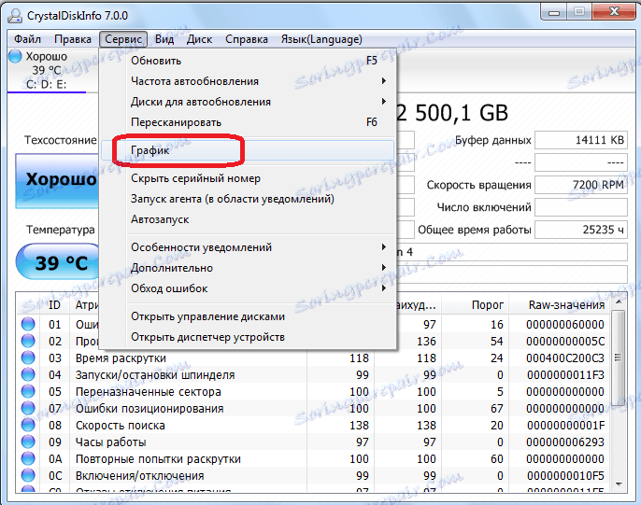Close the open Сервис menu
The width and height of the screenshot is (641, 505).
coord(123,39)
